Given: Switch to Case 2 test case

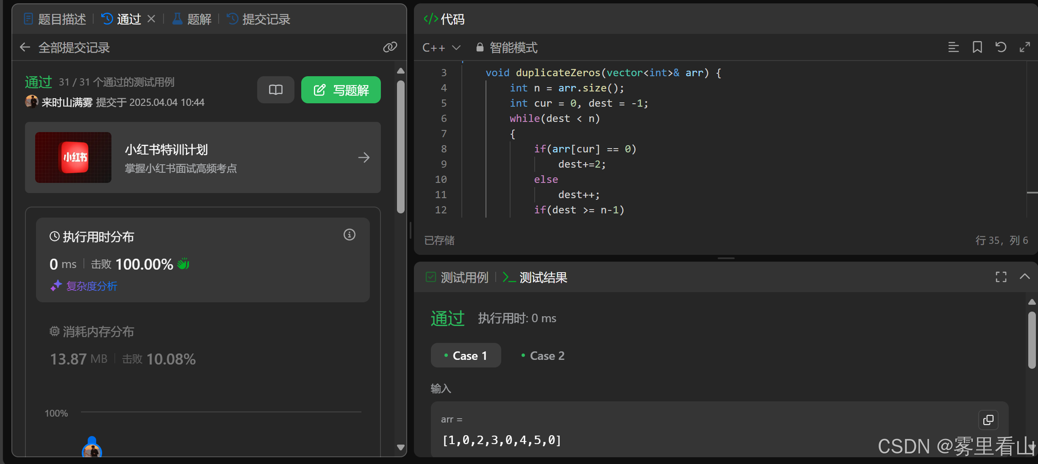Looking at the screenshot, I should pos(543,356).
